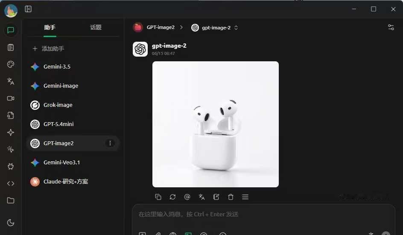
Task: Open the bug-shaped sidebar icon
Action: (x=11, y=166)
